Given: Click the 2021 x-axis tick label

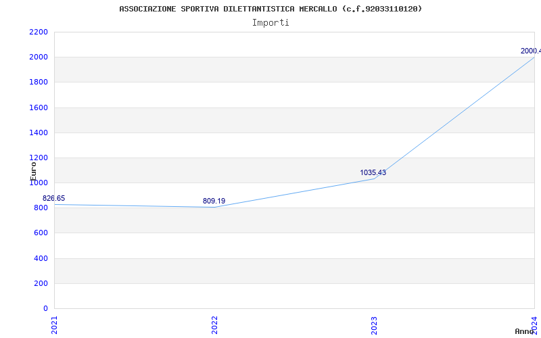Looking at the screenshot, I should pos(55,324).
